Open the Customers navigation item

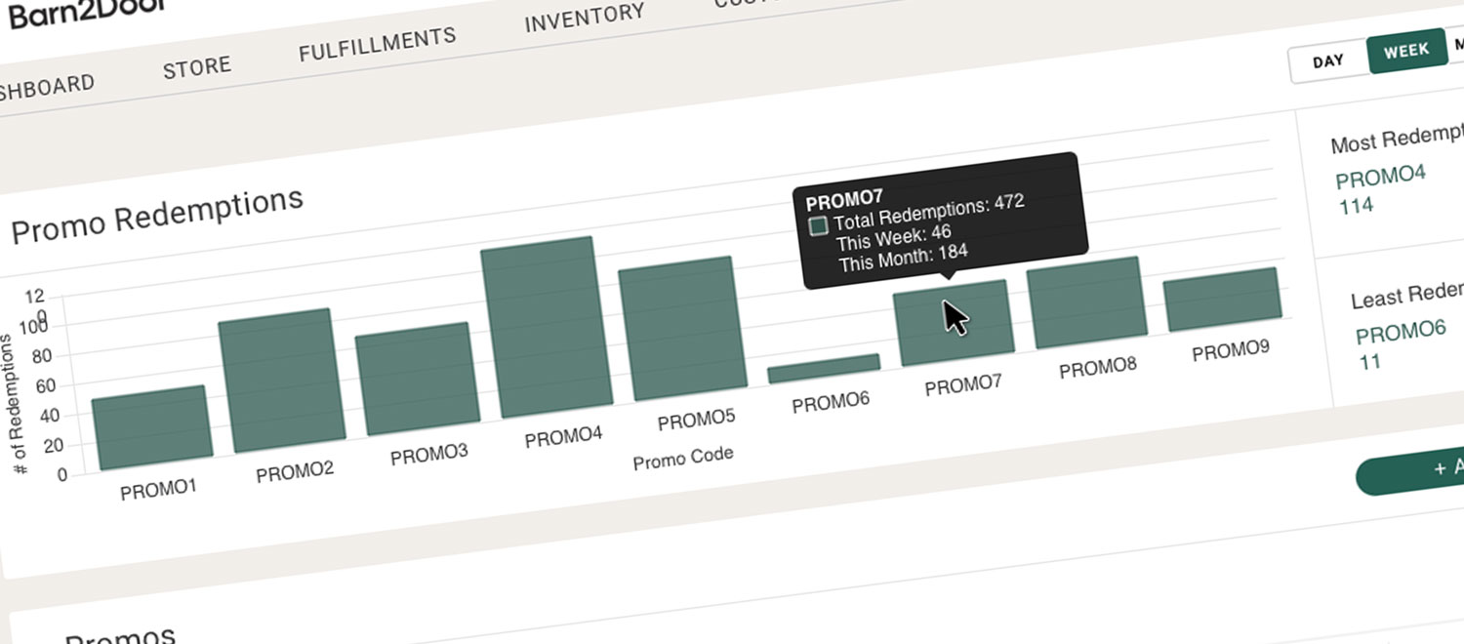coord(752,3)
